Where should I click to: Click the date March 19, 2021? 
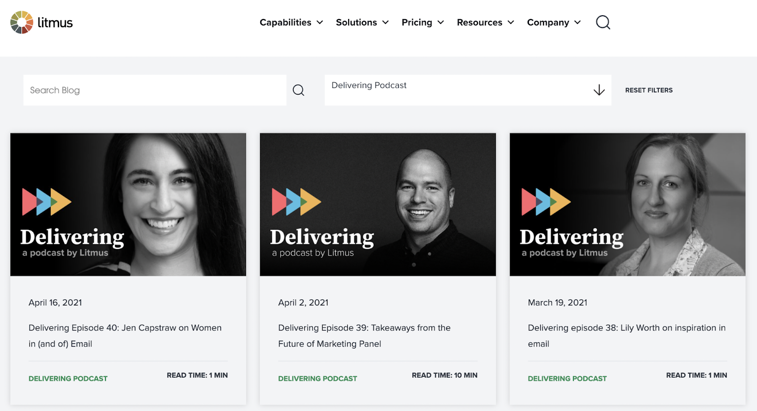(x=558, y=303)
